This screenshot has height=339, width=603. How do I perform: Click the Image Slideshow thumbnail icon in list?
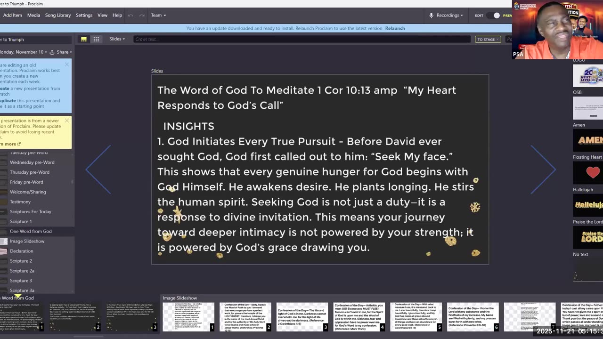(3, 242)
